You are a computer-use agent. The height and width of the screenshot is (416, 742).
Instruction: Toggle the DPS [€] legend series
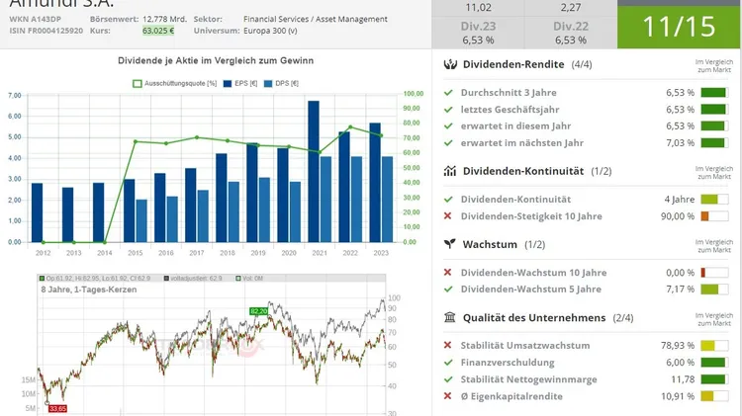pyautogui.click(x=281, y=84)
